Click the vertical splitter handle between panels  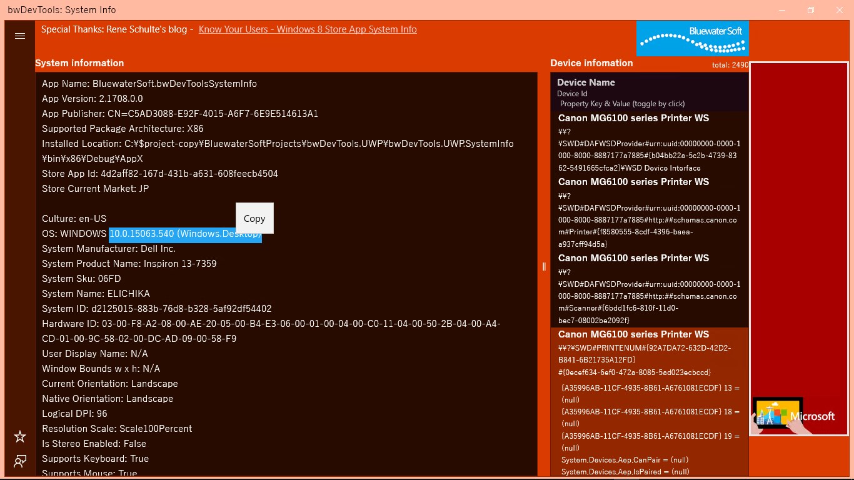pos(544,267)
